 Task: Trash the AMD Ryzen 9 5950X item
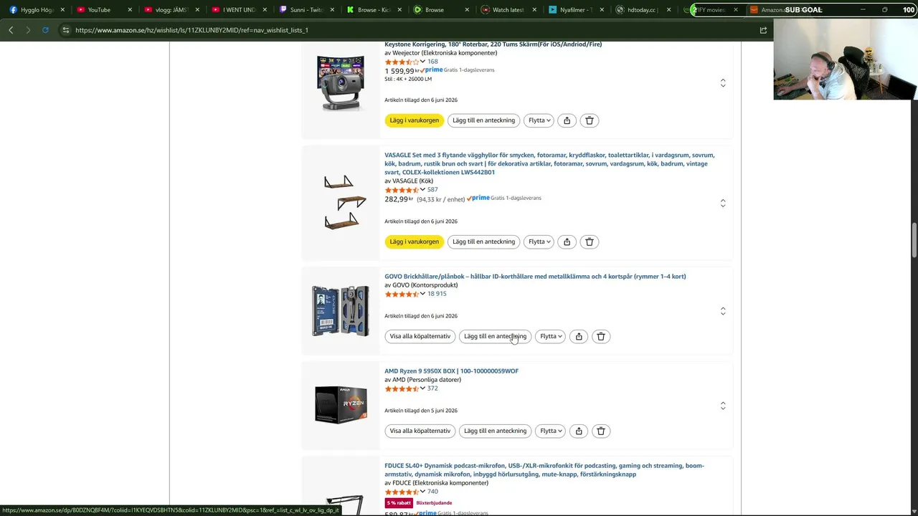601,431
